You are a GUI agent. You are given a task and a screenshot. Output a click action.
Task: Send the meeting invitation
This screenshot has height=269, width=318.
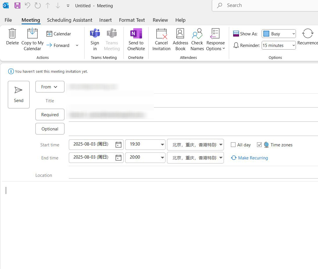pyautogui.click(x=19, y=94)
